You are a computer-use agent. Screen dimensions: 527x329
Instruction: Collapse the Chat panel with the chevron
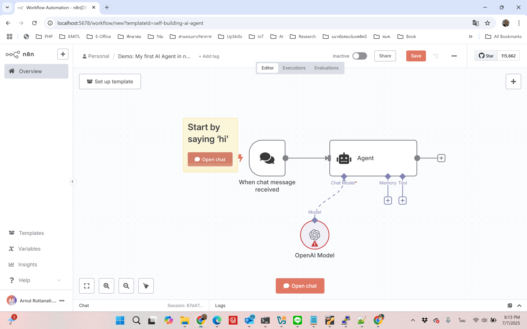pyautogui.click(x=519, y=306)
